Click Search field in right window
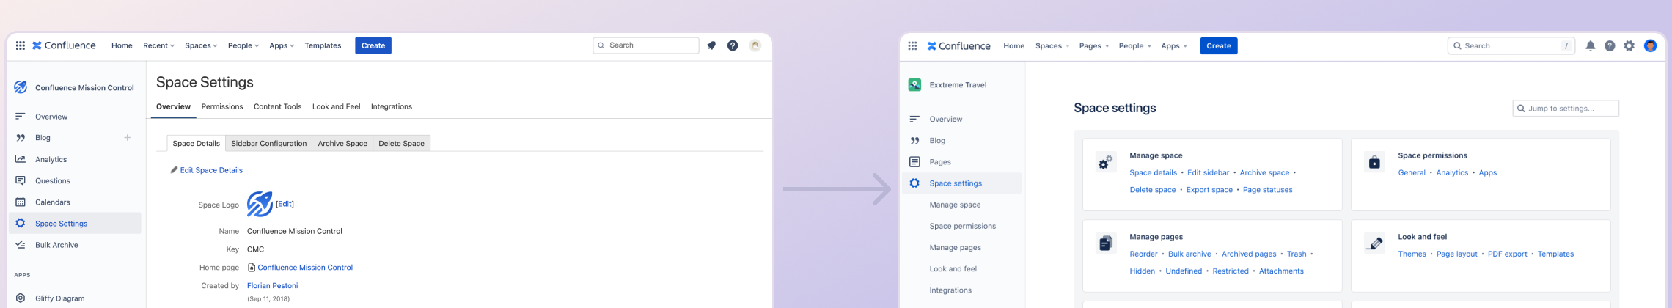 [1511, 45]
